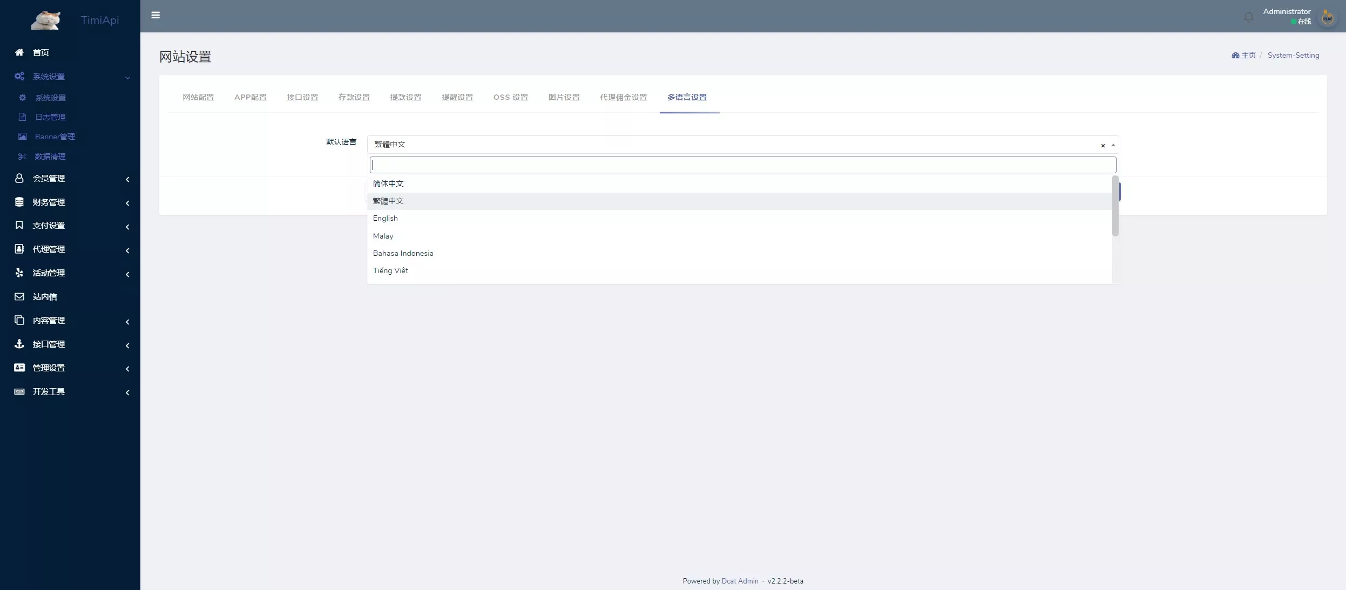The height and width of the screenshot is (590, 1346).
Task: Click the hamburger menu toggle icon
Action: [155, 15]
